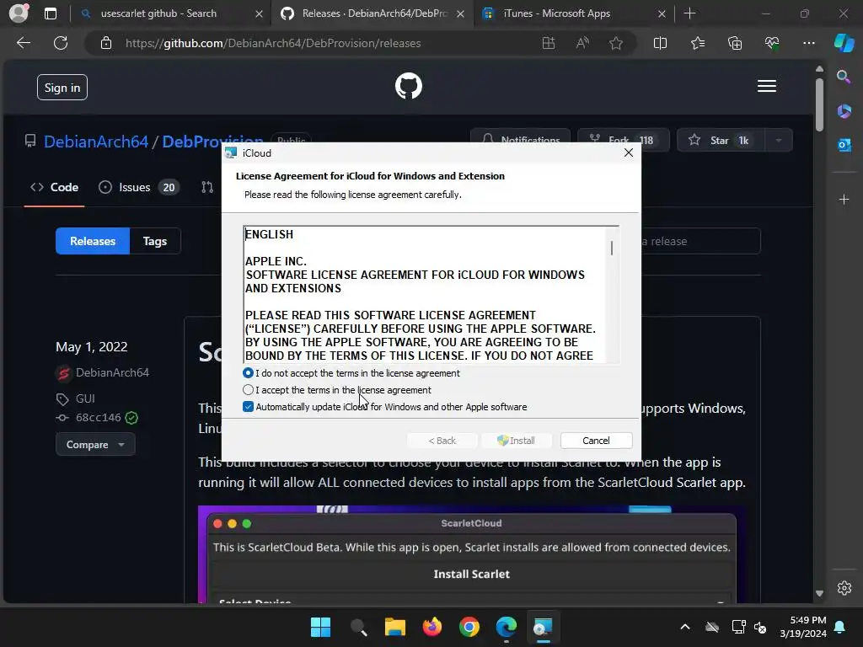Go back in the browser
This screenshot has height=647, width=863.
[x=23, y=43]
